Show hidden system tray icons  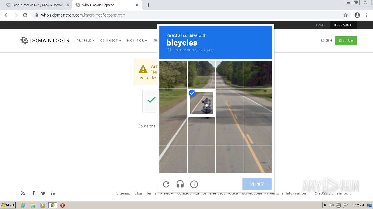pyautogui.click(x=325, y=205)
